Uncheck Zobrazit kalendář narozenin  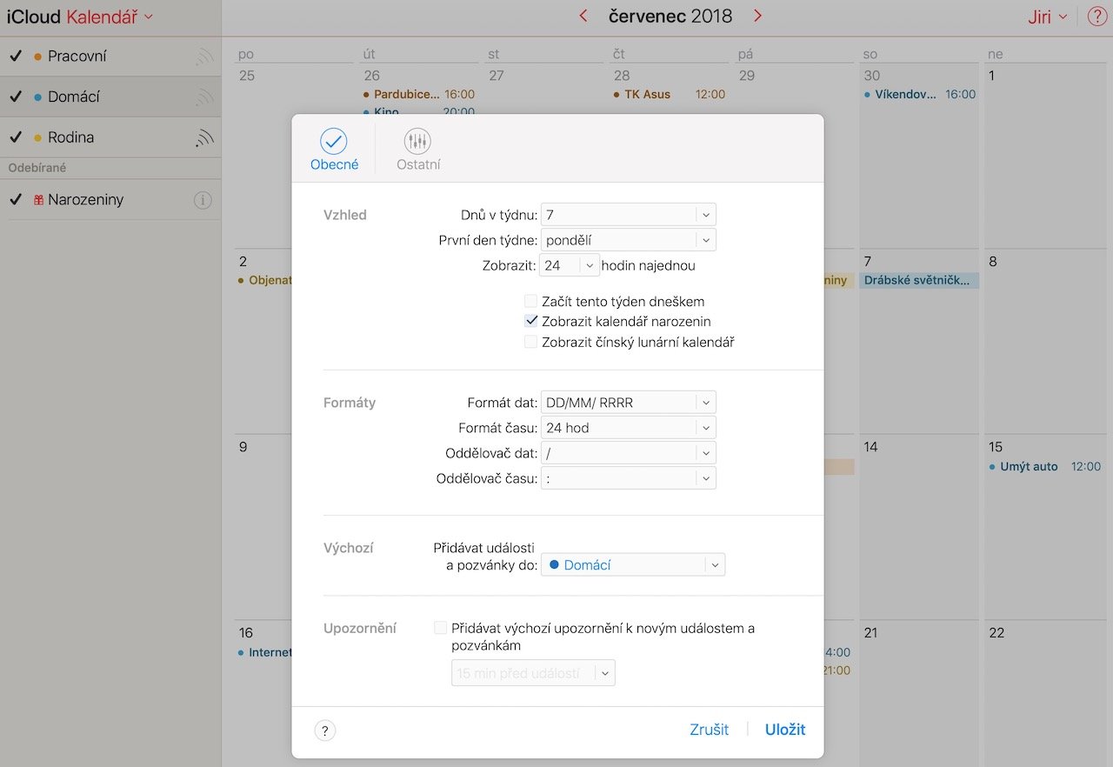coord(530,321)
